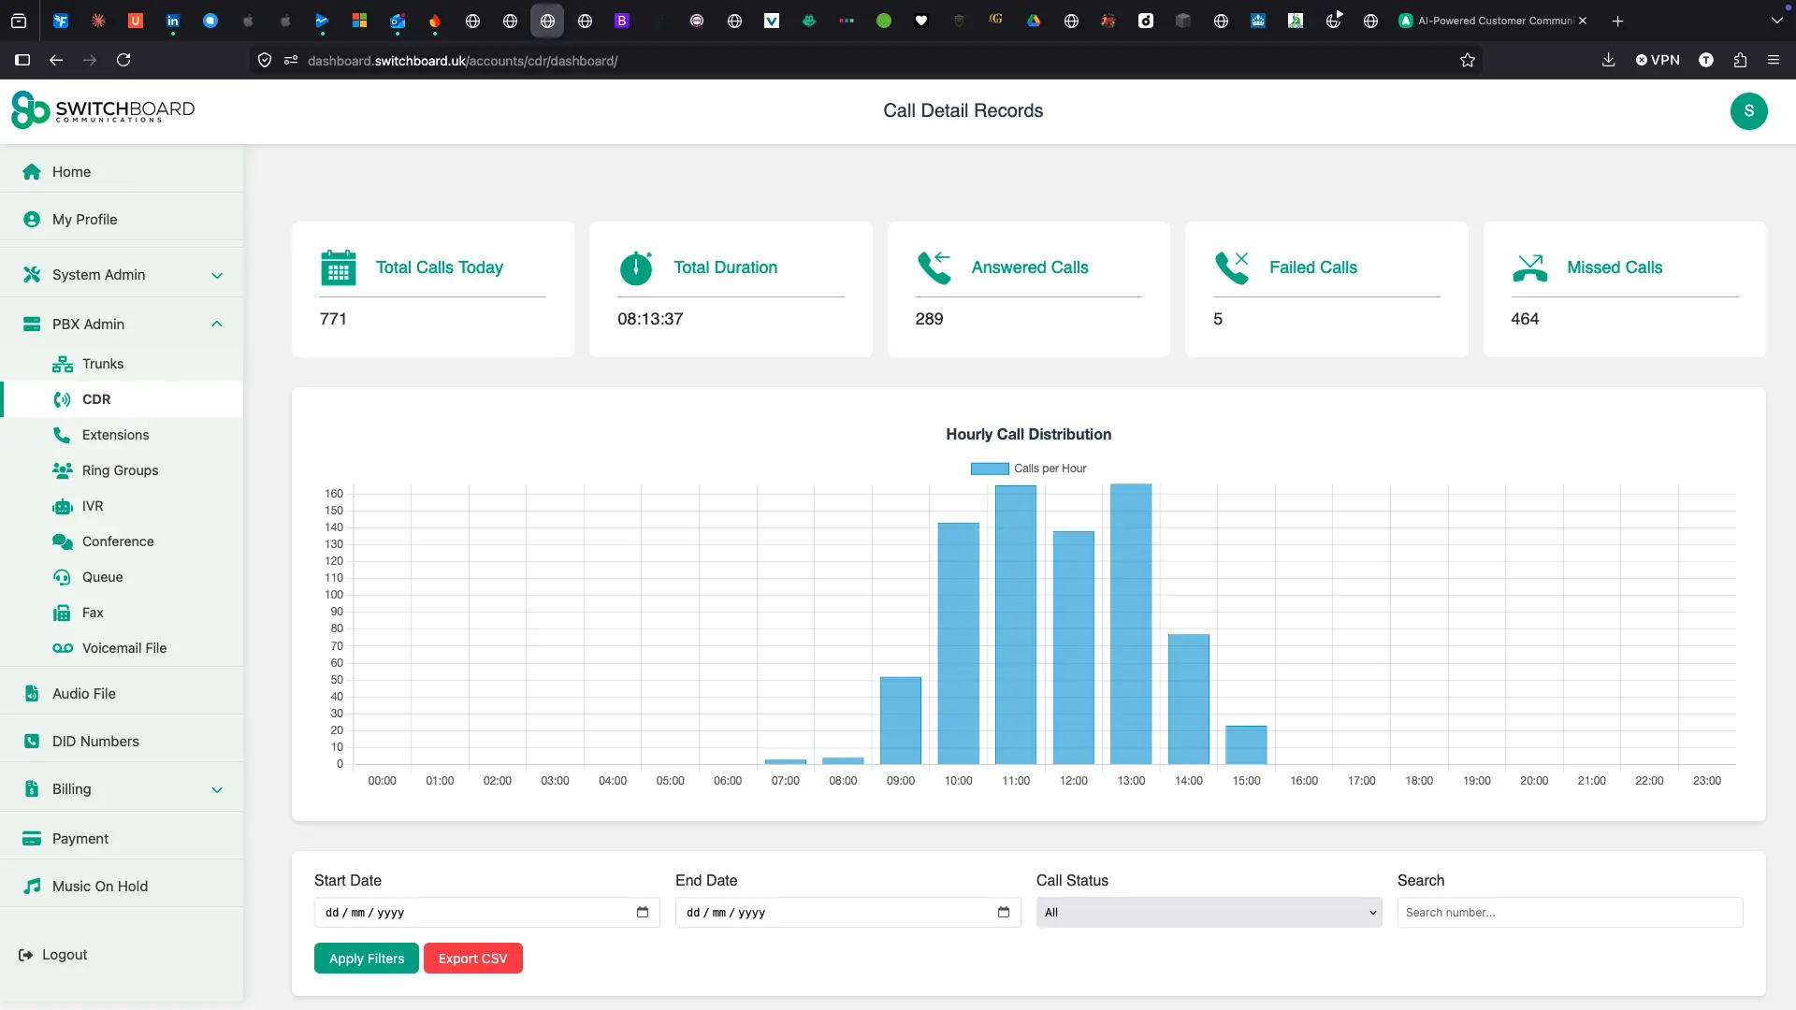The height and width of the screenshot is (1010, 1796).
Task: Open the Call Status dropdown
Action: coord(1209,912)
